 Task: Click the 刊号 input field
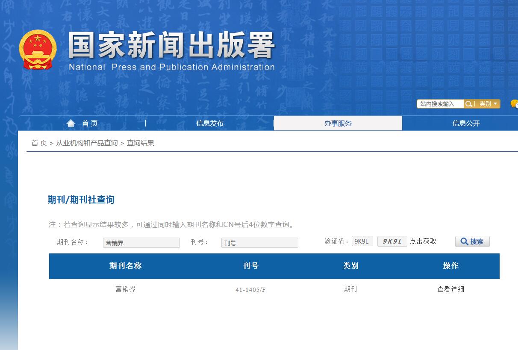259,243
